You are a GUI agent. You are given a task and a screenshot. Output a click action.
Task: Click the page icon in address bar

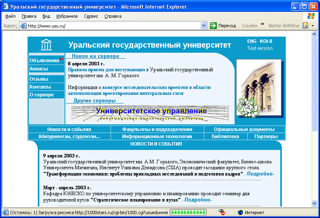(x=24, y=26)
